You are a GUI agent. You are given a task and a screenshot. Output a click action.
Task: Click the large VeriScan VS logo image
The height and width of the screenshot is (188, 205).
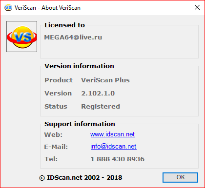(21, 37)
